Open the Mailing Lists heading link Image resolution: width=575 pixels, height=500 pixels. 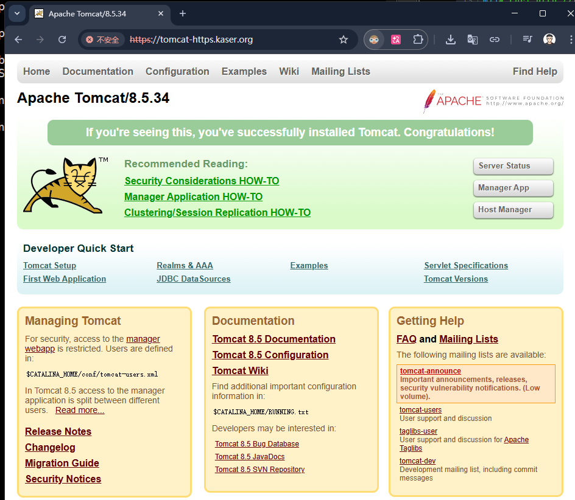tap(468, 339)
